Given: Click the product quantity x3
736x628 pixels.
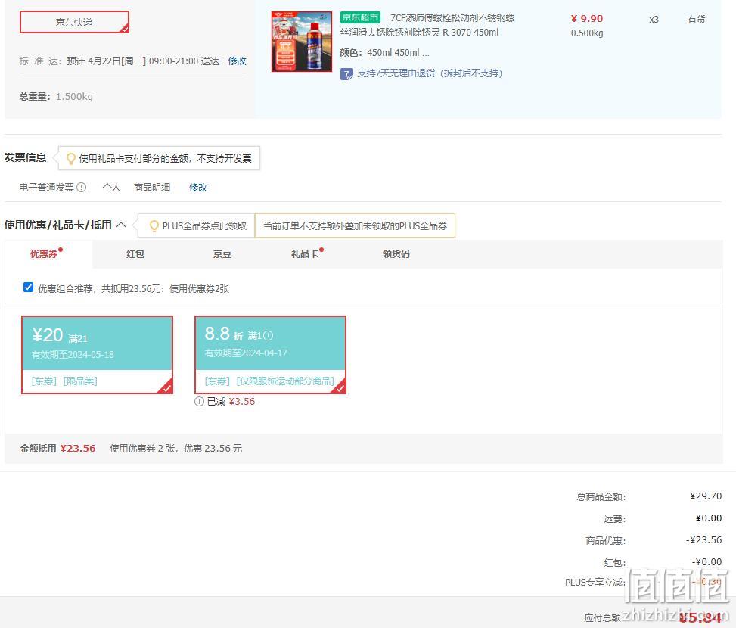Looking at the screenshot, I should coord(654,19).
